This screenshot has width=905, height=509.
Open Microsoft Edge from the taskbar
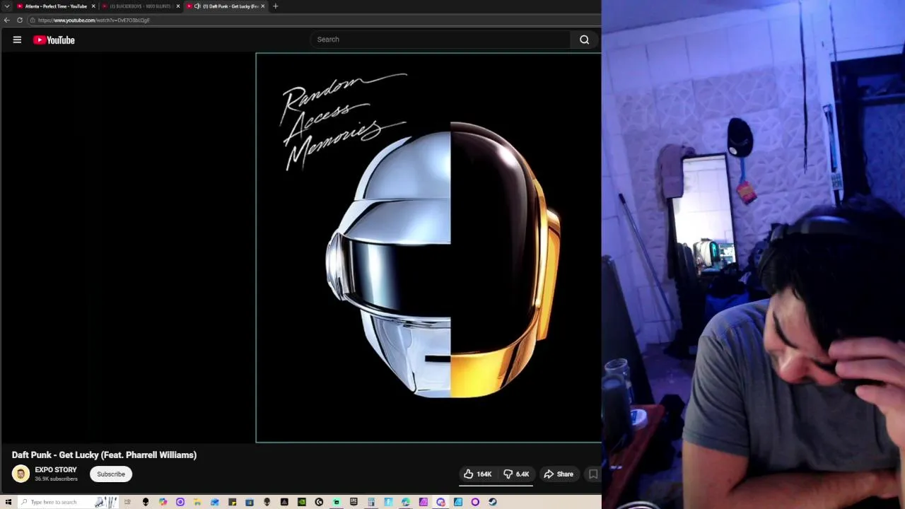coord(405,502)
